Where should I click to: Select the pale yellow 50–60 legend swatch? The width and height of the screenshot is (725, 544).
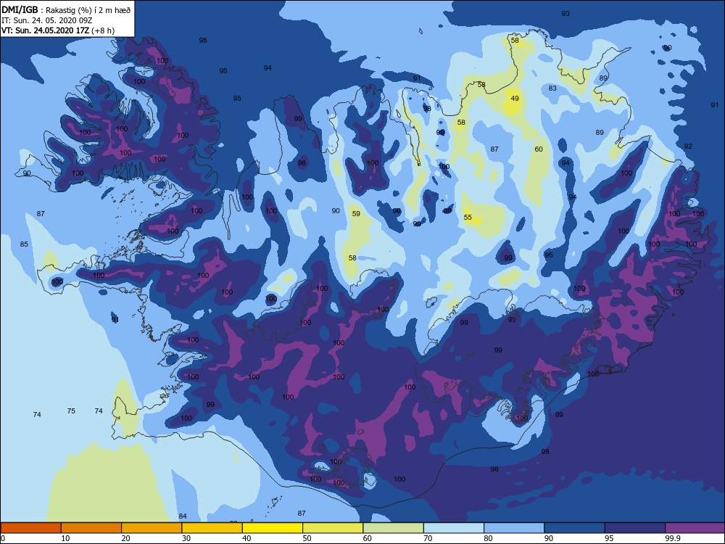pos(333,528)
